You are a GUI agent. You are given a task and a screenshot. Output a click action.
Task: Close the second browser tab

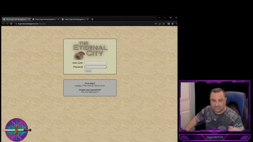pos(59,19)
